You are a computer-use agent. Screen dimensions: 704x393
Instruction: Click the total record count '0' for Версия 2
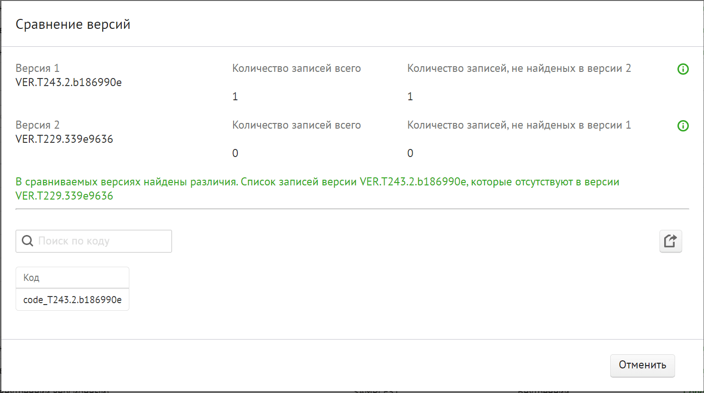click(235, 154)
